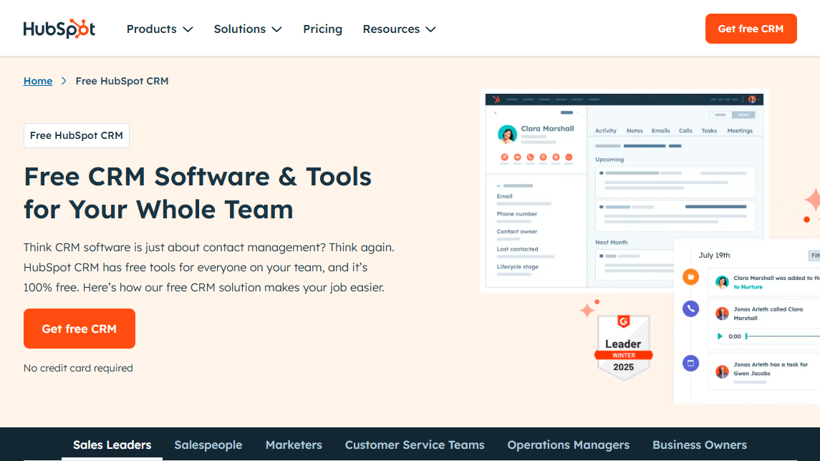
Task: Show the Customer Service Teams tab
Action: pyautogui.click(x=415, y=445)
